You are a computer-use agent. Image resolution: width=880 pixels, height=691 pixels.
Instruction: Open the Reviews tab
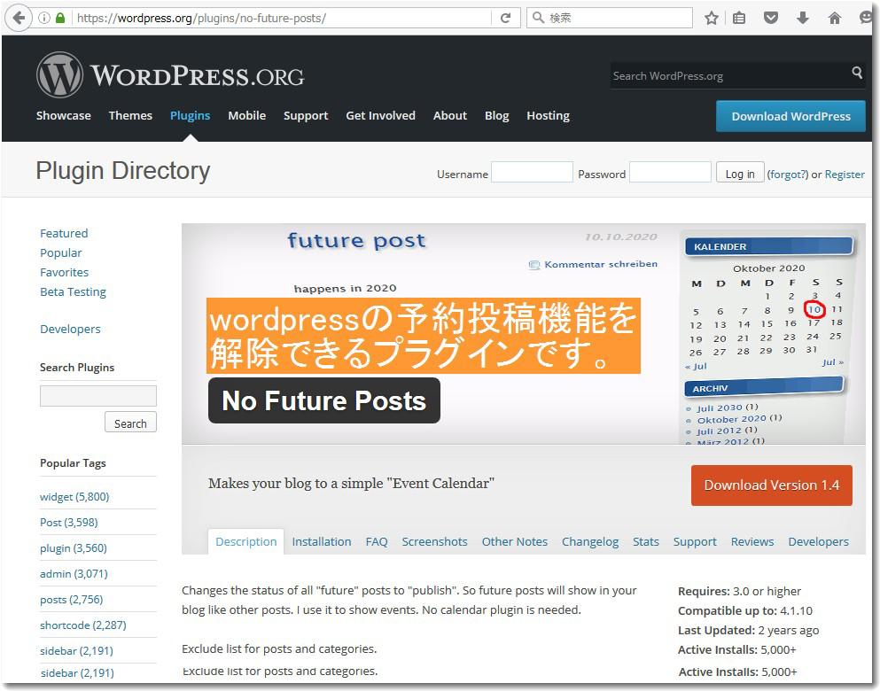[x=752, y=542]
